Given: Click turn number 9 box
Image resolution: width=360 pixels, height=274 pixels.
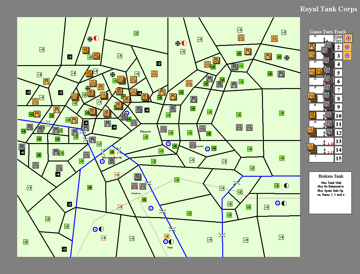Looking at the screenshot, I should click(339, 107).
